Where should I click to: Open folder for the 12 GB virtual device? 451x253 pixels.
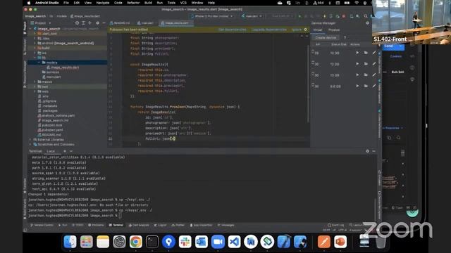[x=366, y=64]
